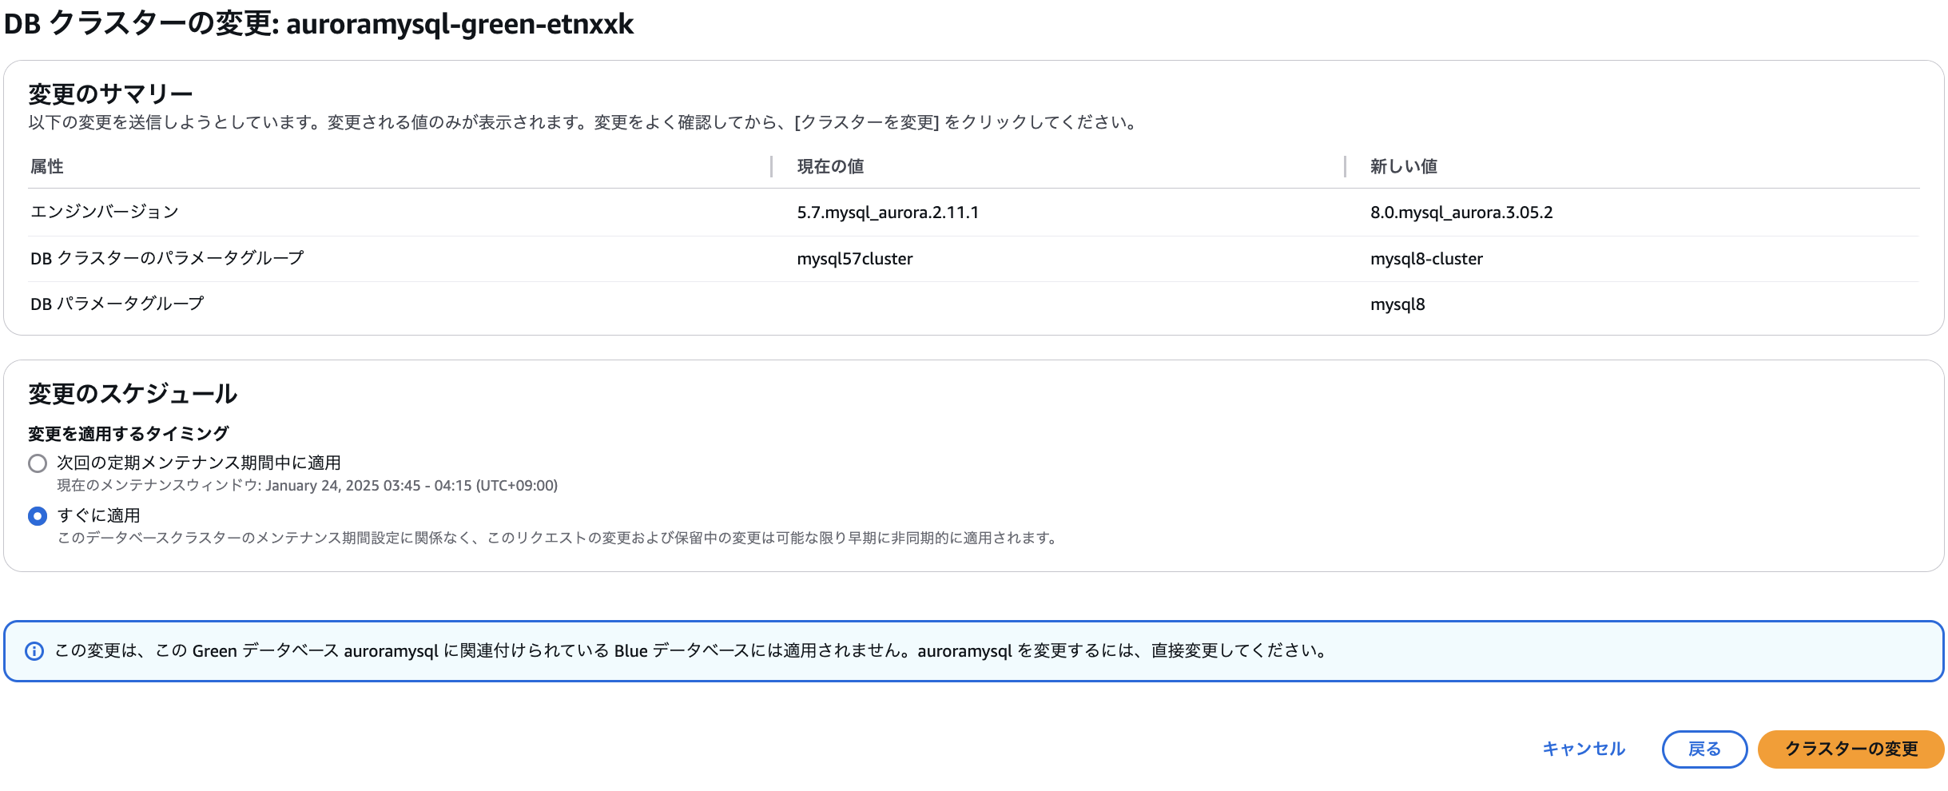Viewport: 1948px width, 791px height.
Task: Select the すぐに適用 radio option
Action: point(38,516)
